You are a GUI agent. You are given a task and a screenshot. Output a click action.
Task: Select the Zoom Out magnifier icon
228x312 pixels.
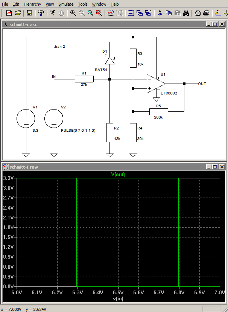90,13
